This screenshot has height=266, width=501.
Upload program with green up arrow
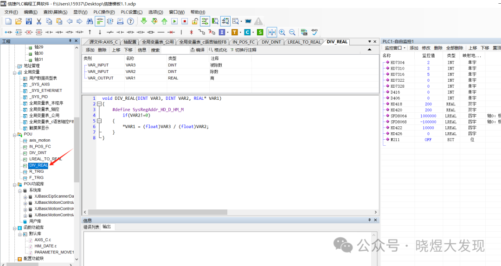164,21
